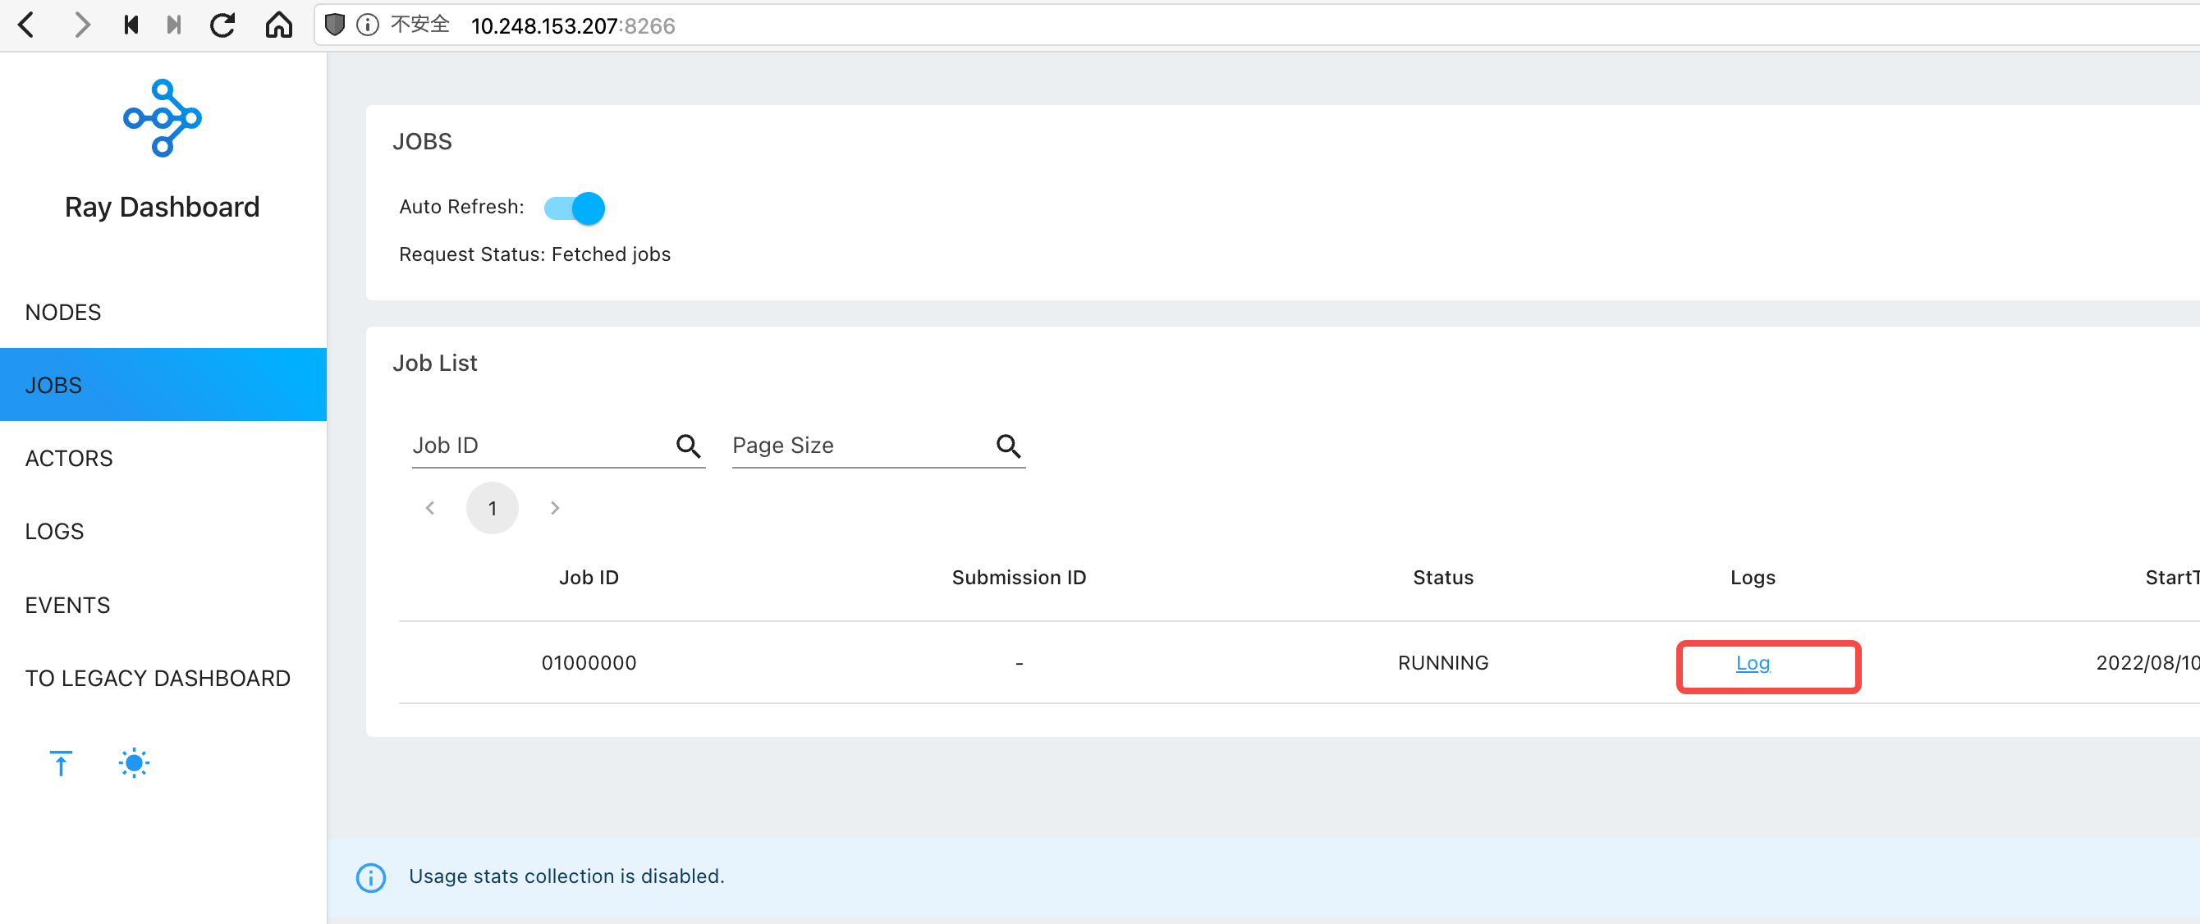
Task: Click the back-to-top arrow icon in sidebar
Action: [61, 762]
